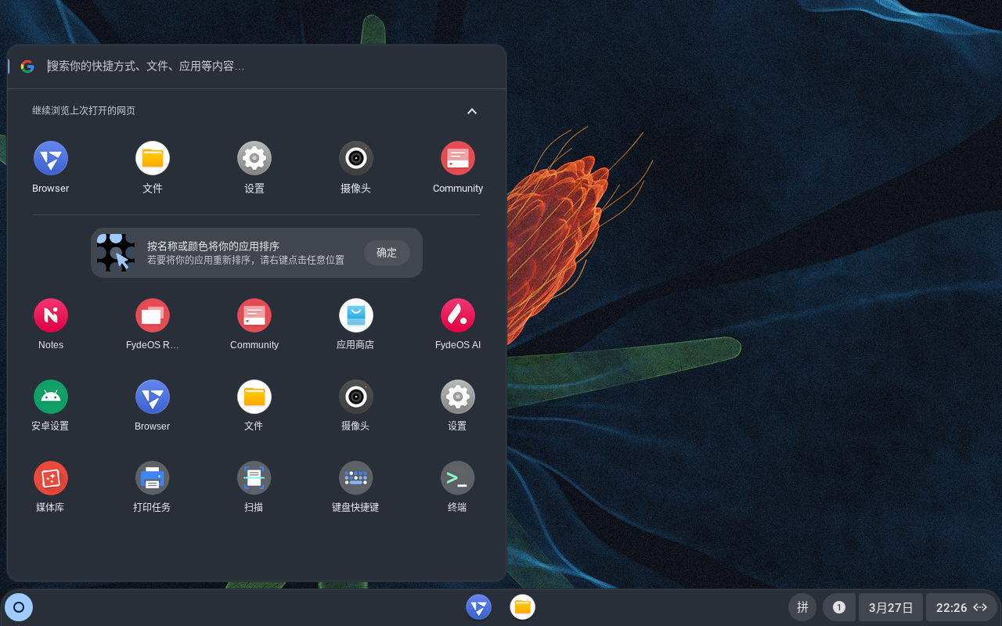Open the 键盘快捷键 keyboard shortcuts app

(x=355, y=478)
